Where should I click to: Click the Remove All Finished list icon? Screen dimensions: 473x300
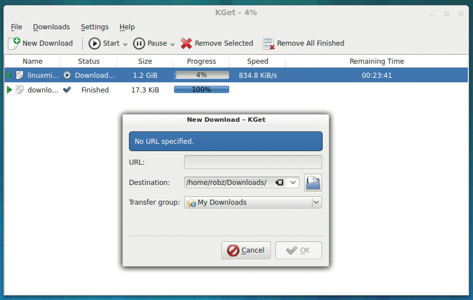coord(268,43)
